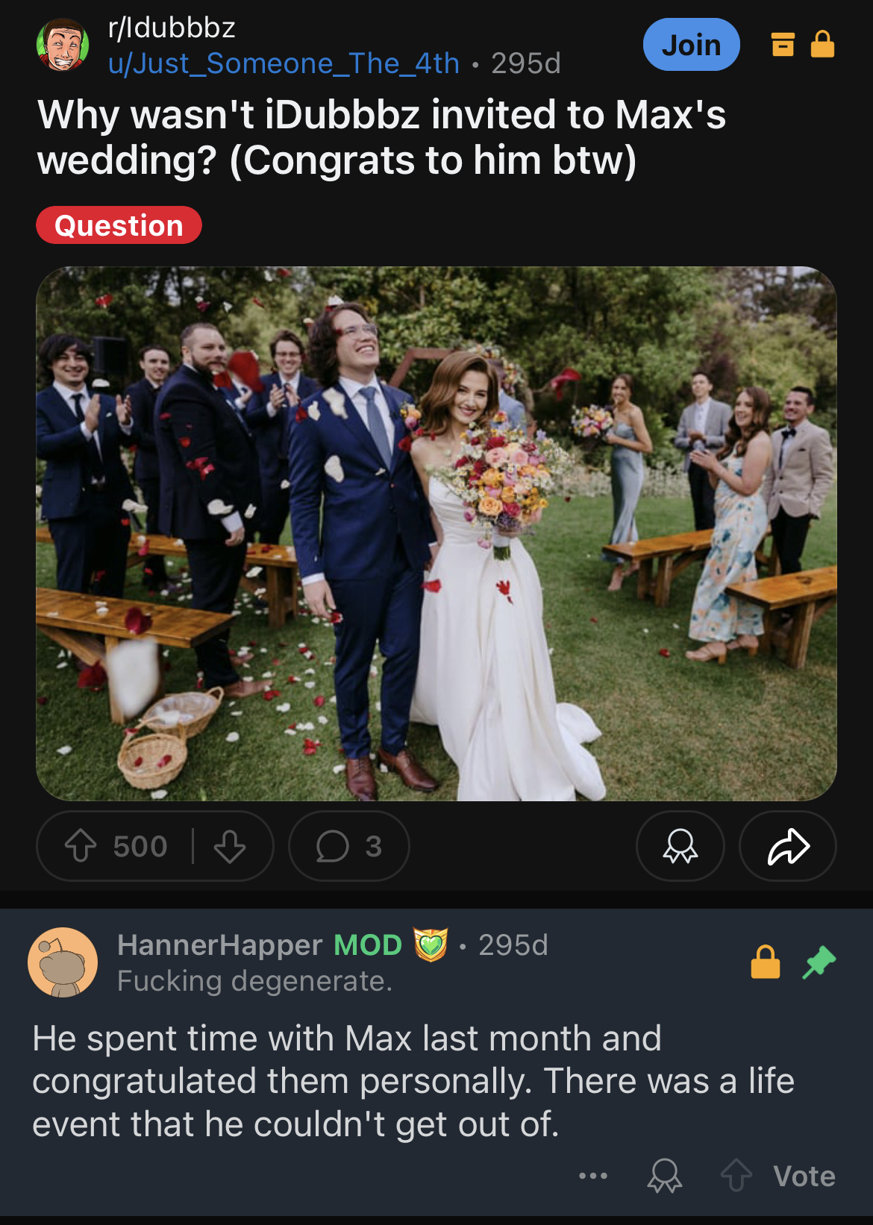Share the post using arrow icon
The height and width of the screenshot is (1225, 873).
788,846
